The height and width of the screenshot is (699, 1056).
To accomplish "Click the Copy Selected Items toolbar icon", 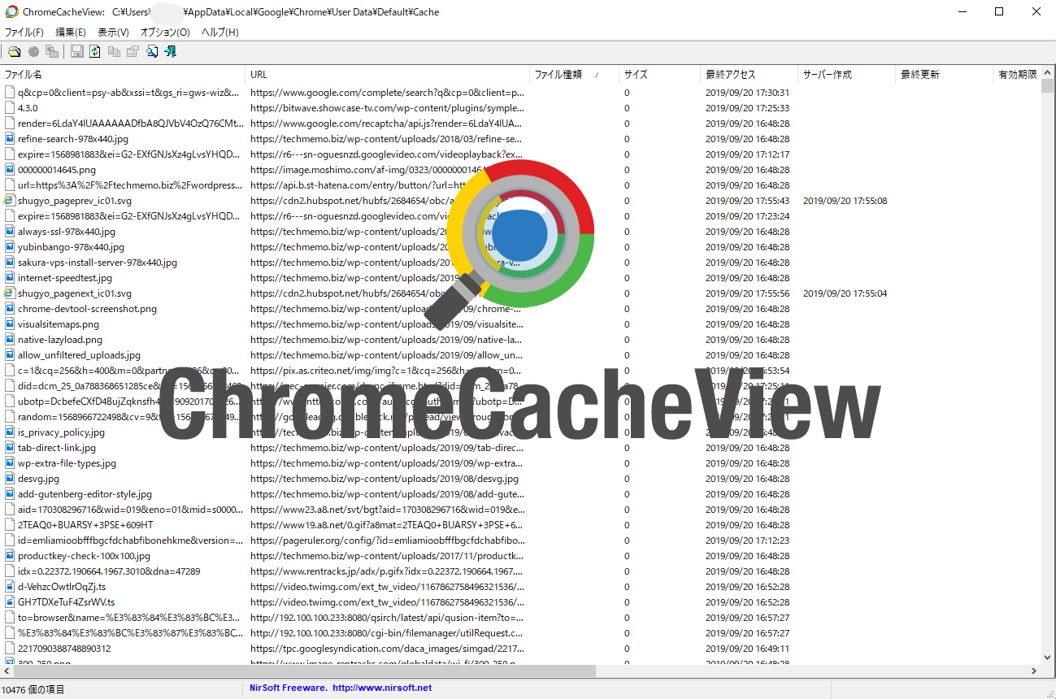I will point(114,52).
